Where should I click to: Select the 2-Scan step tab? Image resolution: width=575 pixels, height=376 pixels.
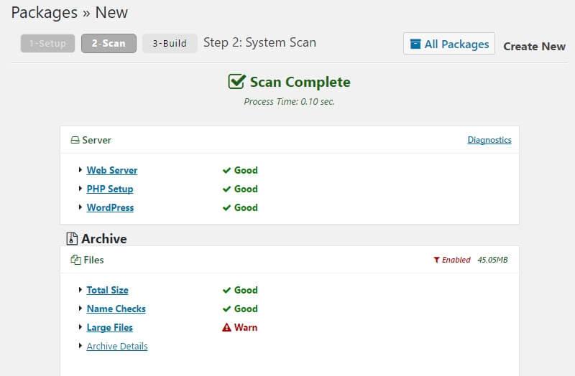(109, 44)
